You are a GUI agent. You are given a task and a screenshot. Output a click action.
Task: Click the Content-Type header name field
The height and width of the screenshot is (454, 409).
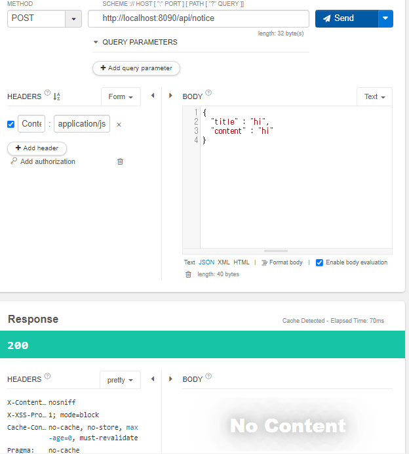(31, 124)
